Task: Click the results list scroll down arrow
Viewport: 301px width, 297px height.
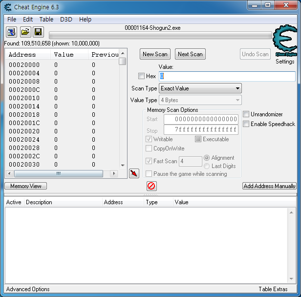Action: pyautogui.click(x=123, y=165)
